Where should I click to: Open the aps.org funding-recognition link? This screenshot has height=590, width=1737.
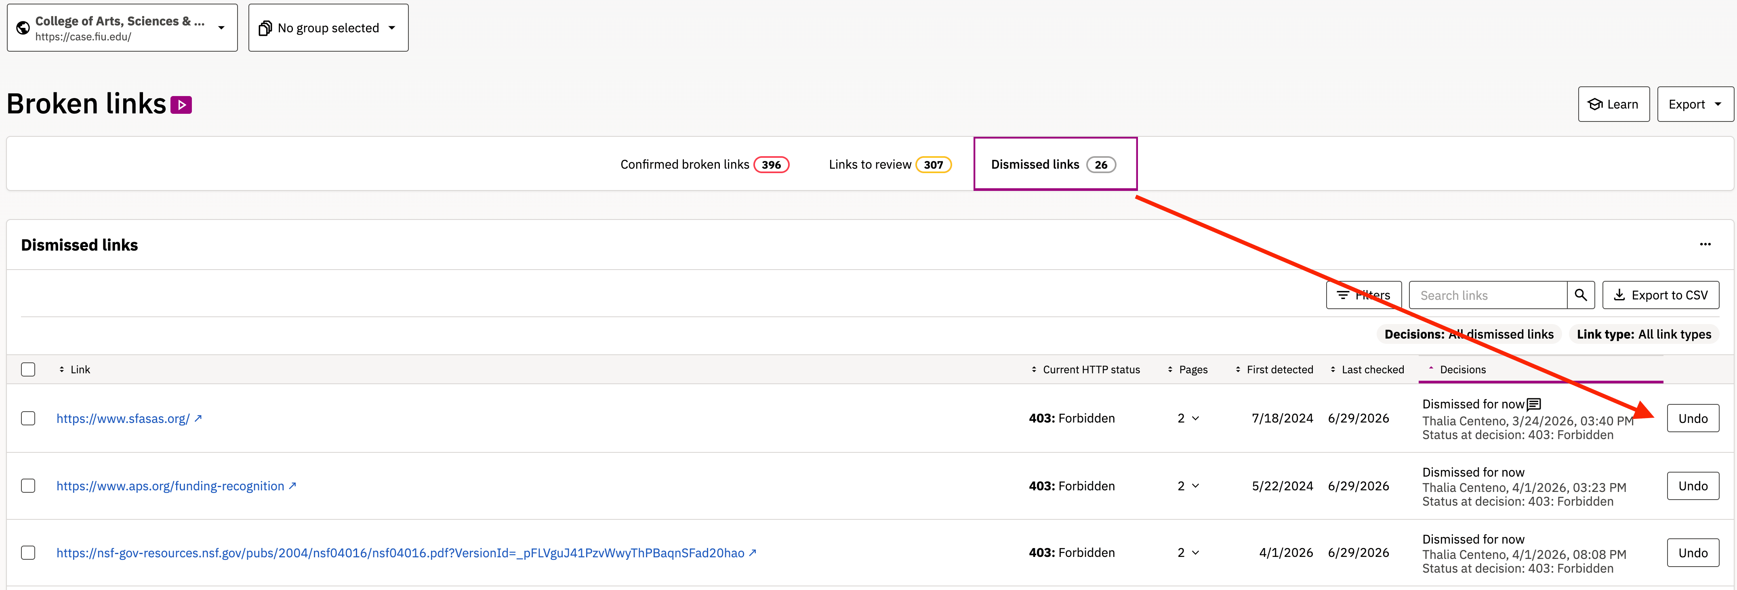pyautogui.click(x=170, y=485)
